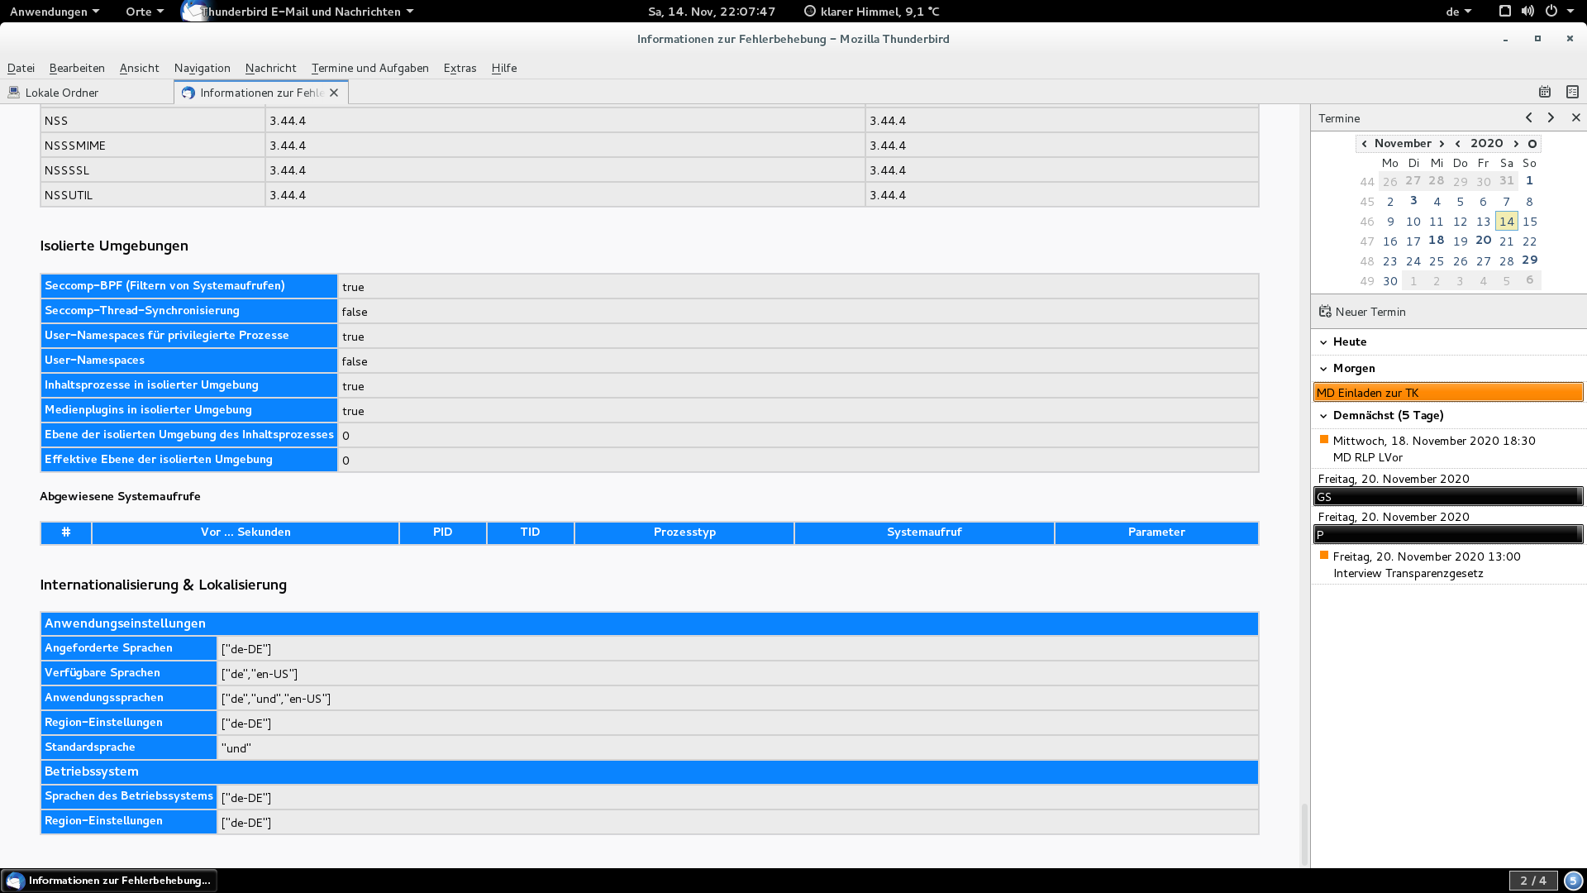Viewport: 1587px width, 893px height.
Task: Switch to the Lokale Ordner tab
Action: [x=62, y=93]
